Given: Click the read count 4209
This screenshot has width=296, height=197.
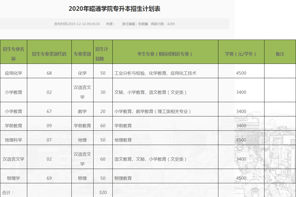Looking at the screenshot, I should (x=171, y=24).
